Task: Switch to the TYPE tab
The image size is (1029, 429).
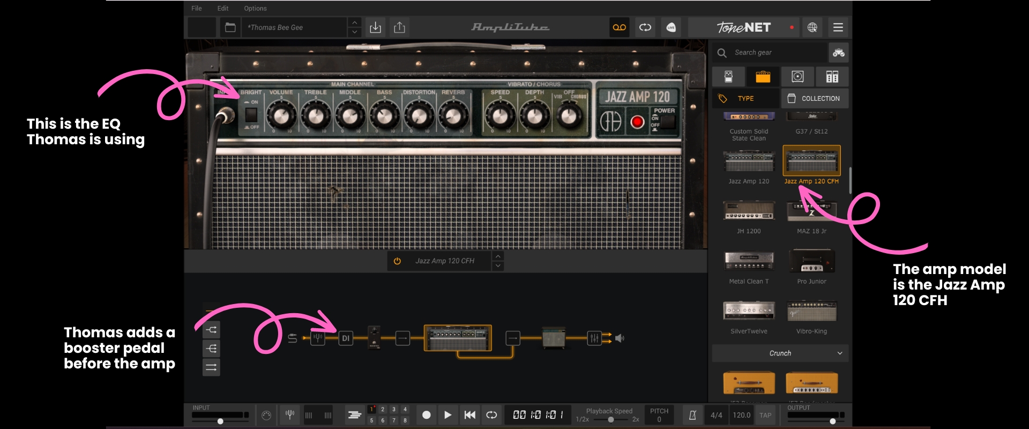Action: click(745, 99)
